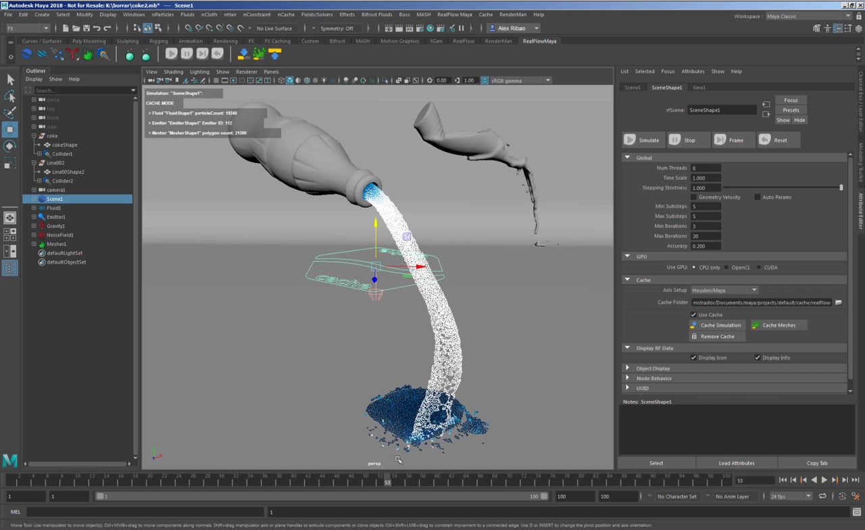This screenshot has width=865, height=530.
Task: Switch to the Scene1 attribute tab
Action: pos(633,88)
